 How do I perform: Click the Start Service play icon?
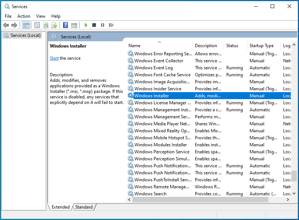click(x=86, y=25)
